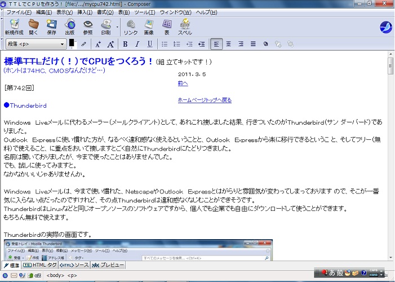The width and height of the screenshot is (395, 282).
Task: Click the vertical scrollbar thumb
Action: pyautogui.click(x=390, y=66)
